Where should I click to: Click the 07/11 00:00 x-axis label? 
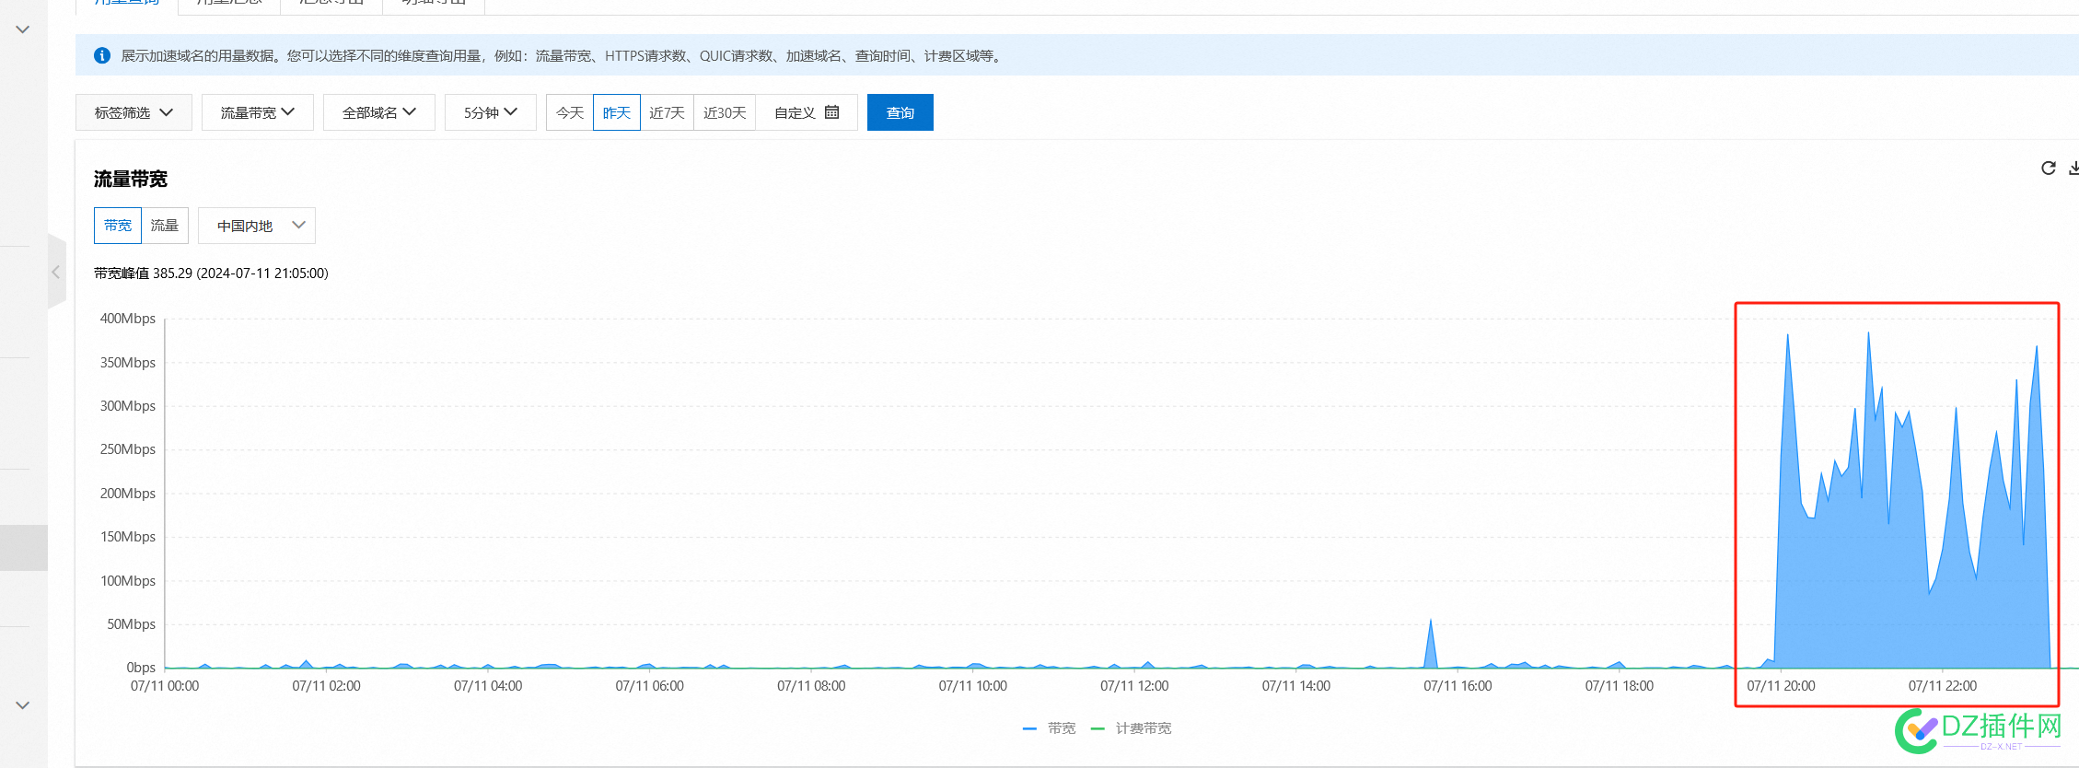coord(165,686)
